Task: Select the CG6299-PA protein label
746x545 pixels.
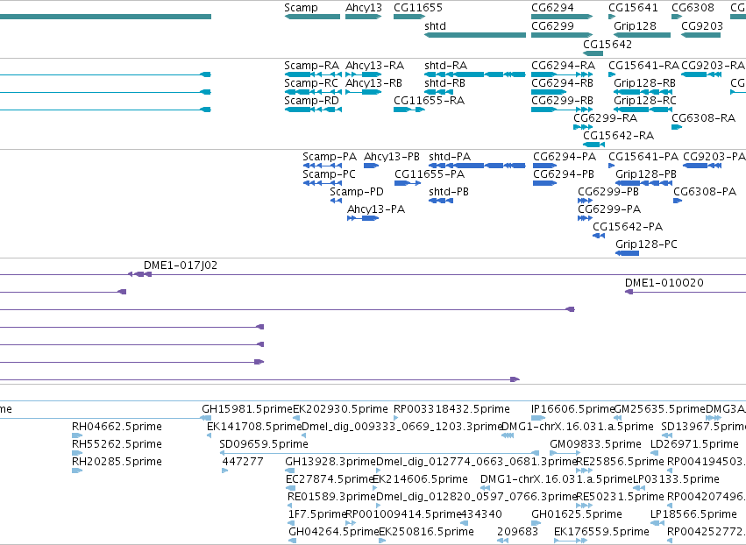Action: [x=609, y=209]
